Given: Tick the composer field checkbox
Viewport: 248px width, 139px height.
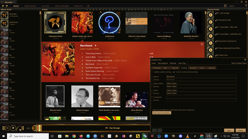Looking at the screenshot, I should [152, 97].
